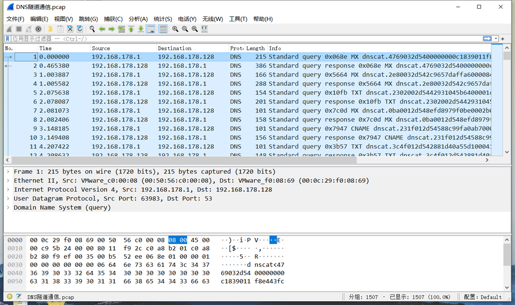Select packet 2 at time 0.465380

tap(253, 66)
